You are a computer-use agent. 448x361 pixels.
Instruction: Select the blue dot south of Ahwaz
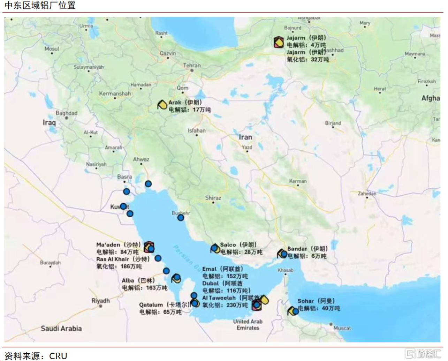pos(148,184)
